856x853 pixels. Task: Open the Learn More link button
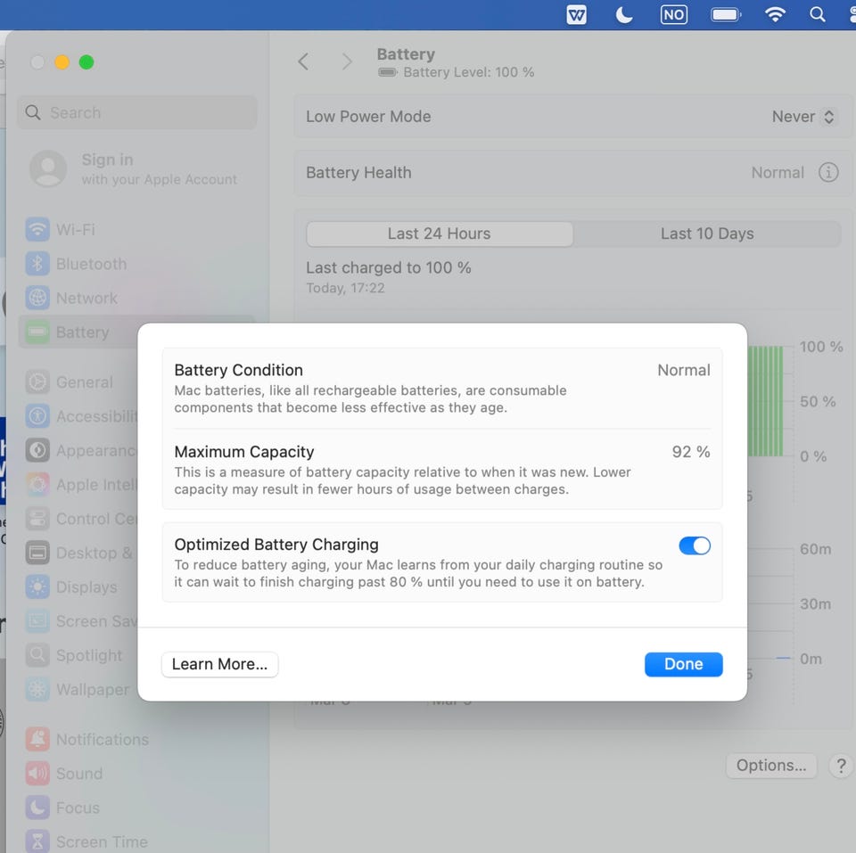click(x=219, y=664)
